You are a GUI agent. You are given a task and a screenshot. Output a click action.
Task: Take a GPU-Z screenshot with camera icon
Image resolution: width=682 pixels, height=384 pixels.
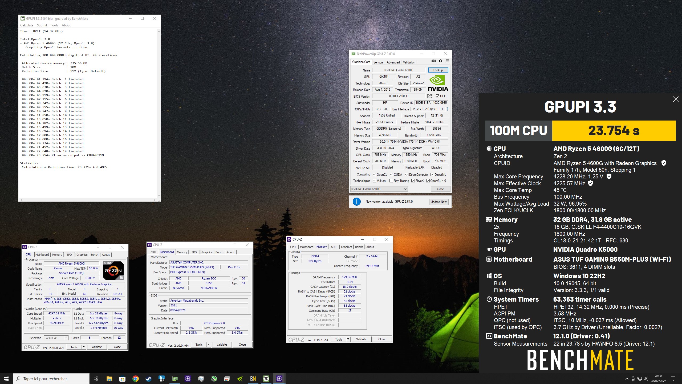tap(434, 61)
